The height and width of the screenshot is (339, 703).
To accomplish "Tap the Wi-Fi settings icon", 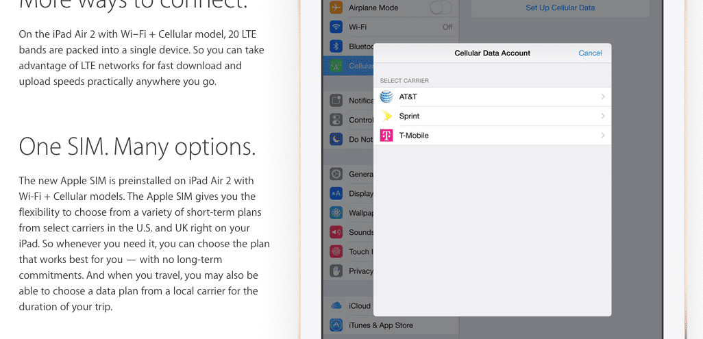I will click(x=336, y=27).
